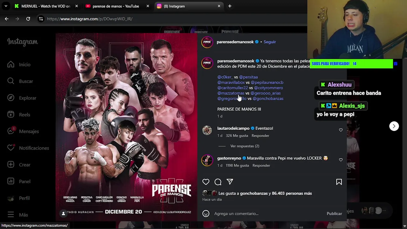
Task: Click lautarodelcampo's comment avatar
Action: point(207,130)
